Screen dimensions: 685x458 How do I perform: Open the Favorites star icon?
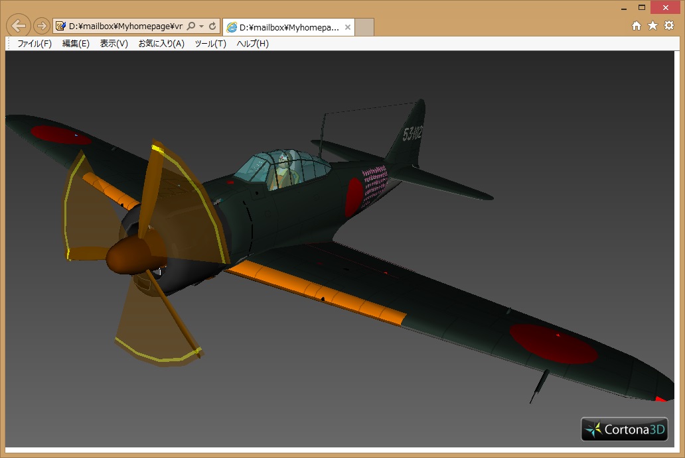tap(652, 26)
